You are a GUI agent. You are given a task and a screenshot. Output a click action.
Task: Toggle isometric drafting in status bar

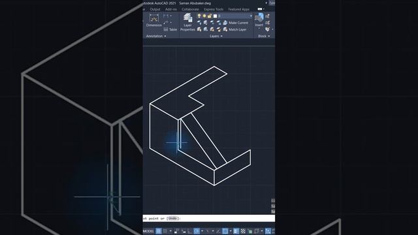coord(208,231)
